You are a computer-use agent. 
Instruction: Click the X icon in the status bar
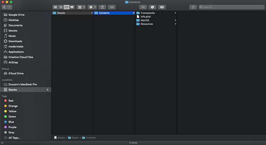coord(2,143)
